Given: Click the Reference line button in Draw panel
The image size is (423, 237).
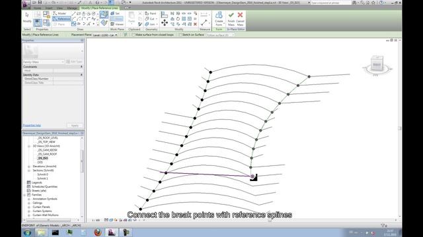Looking at the screenshot, I should (61, 19).
